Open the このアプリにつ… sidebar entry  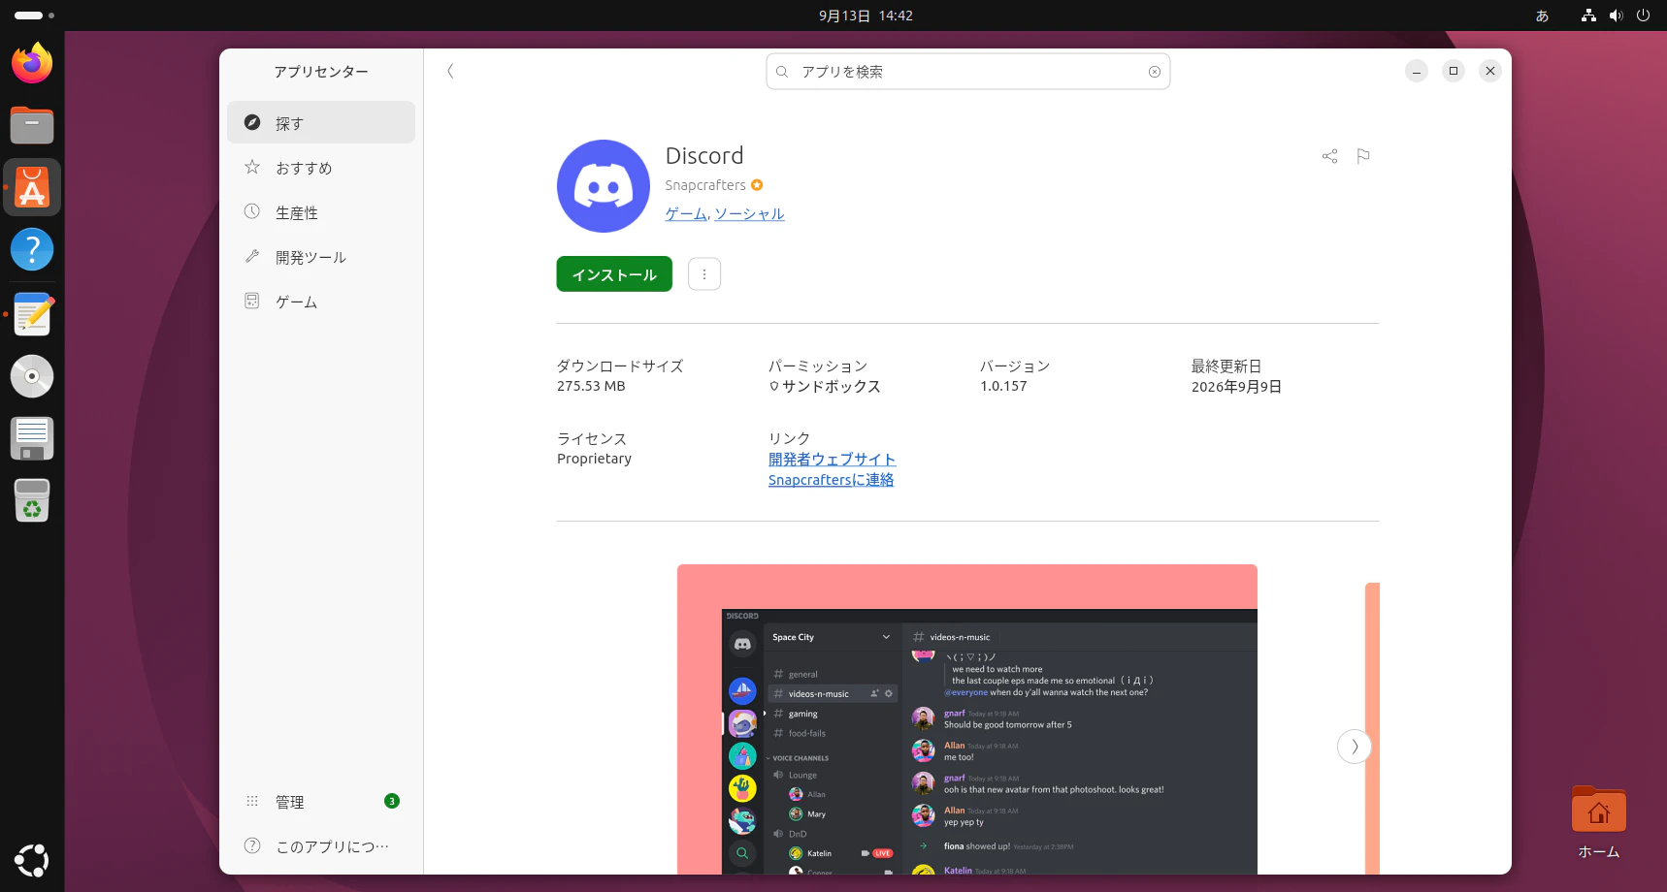click(321, 845)
